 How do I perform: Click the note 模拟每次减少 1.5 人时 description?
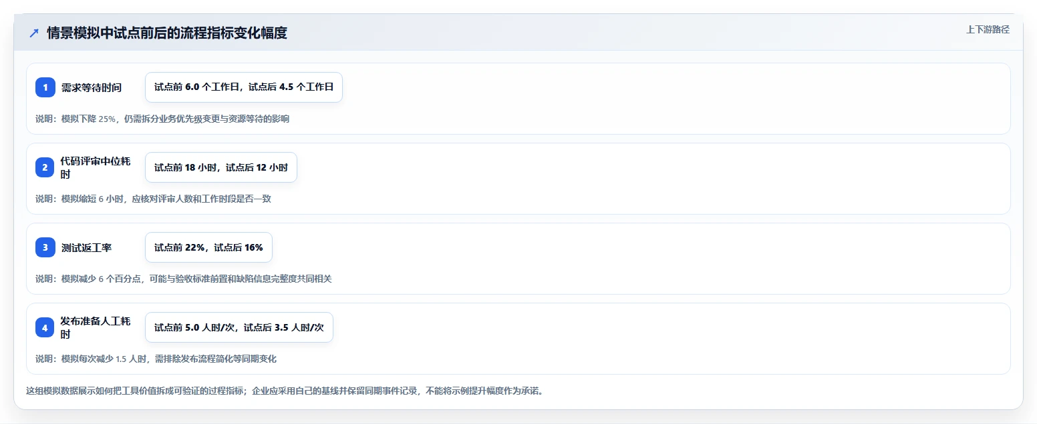coord(156,359)
